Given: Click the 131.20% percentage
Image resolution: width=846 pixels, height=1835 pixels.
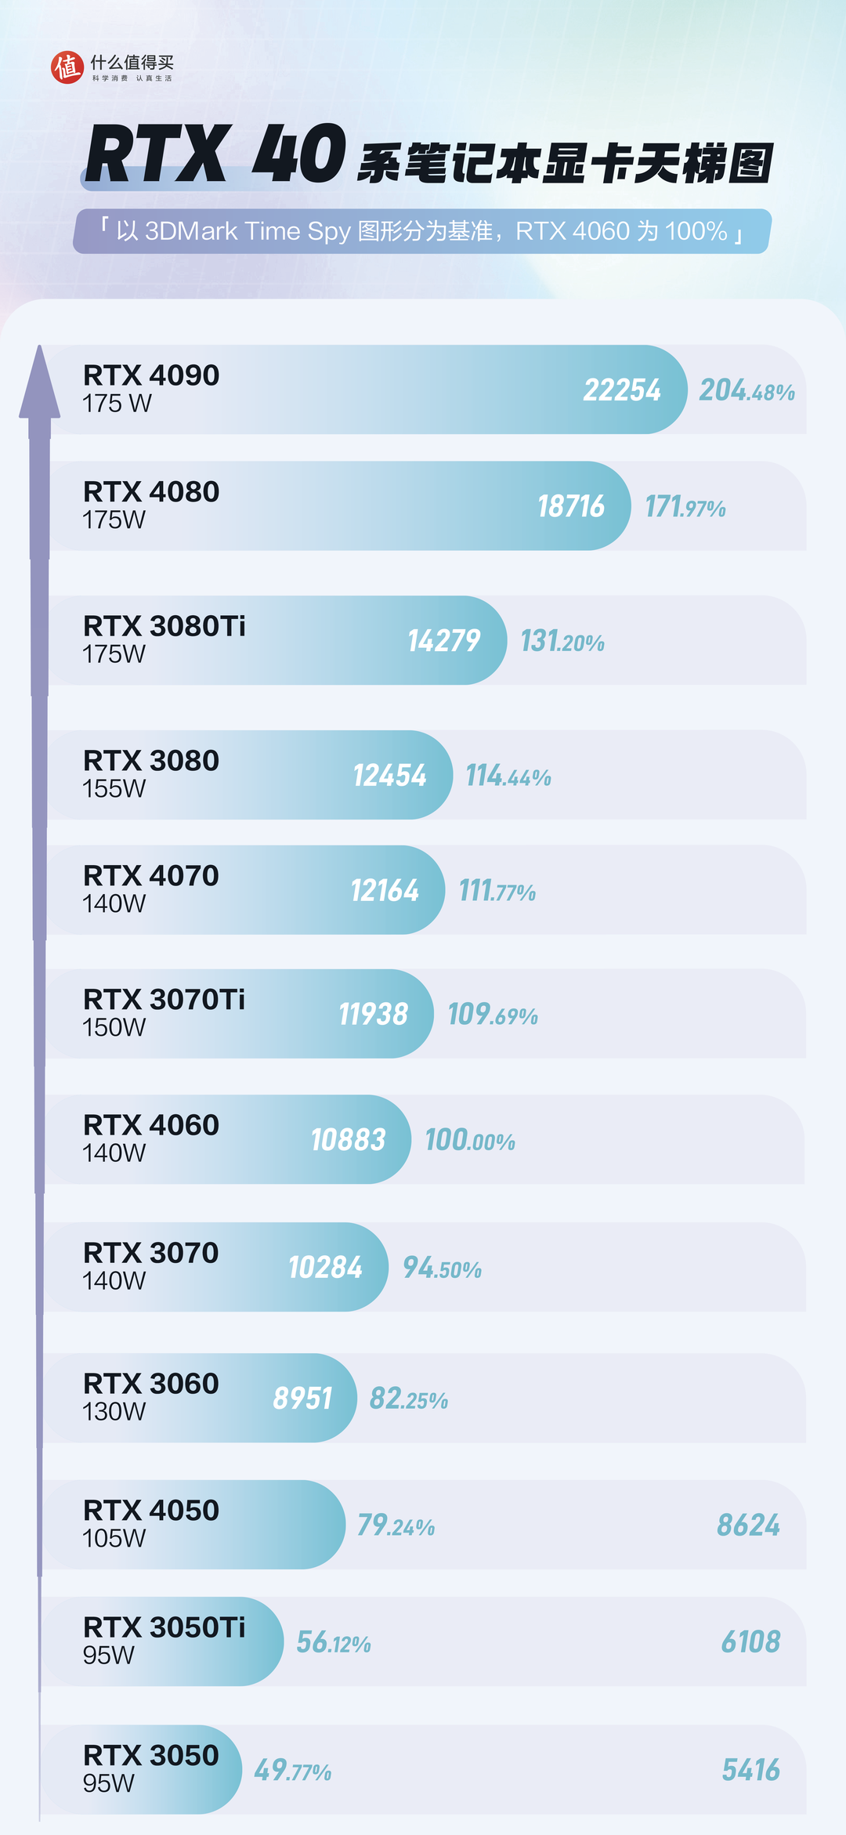Looking at the screenshot, I should pos(562,642).
